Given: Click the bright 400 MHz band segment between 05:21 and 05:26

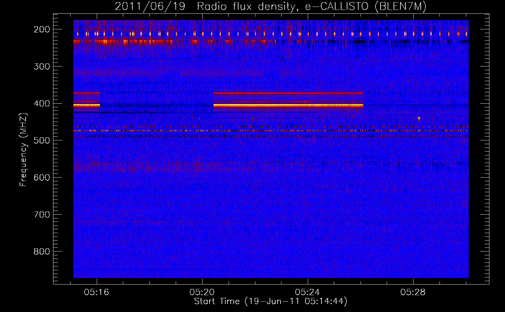Looking at the screenshot, I should 288,106.
